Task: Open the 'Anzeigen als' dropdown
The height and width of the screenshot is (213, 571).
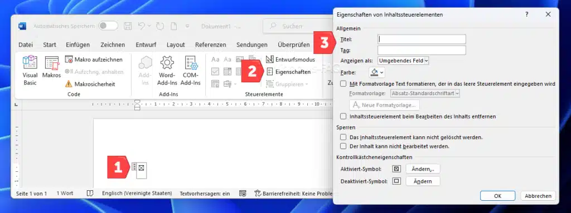Action: (x=403, y=61)
